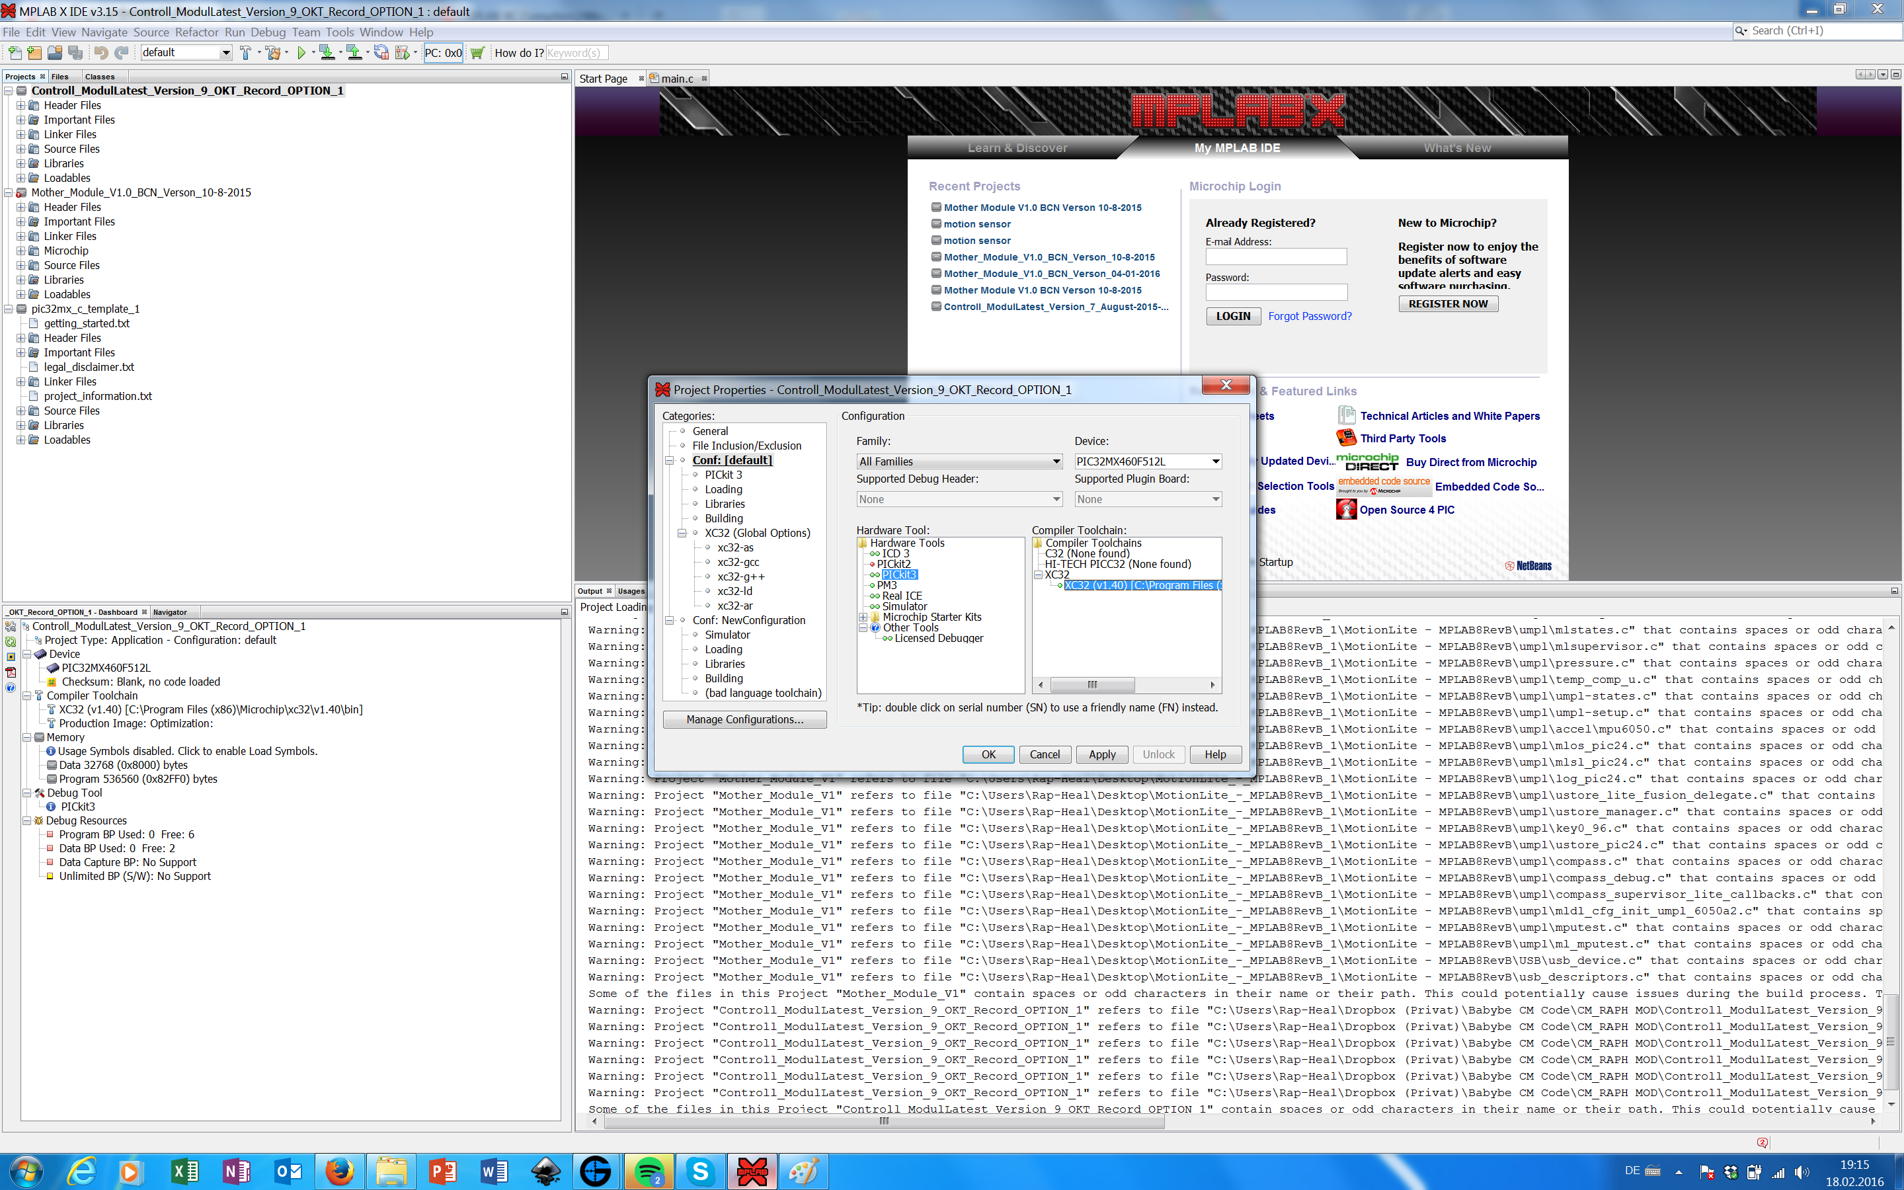1904x1190 pixels.
Task: Click Make and Program Device icon
Action: click(327, 53)
